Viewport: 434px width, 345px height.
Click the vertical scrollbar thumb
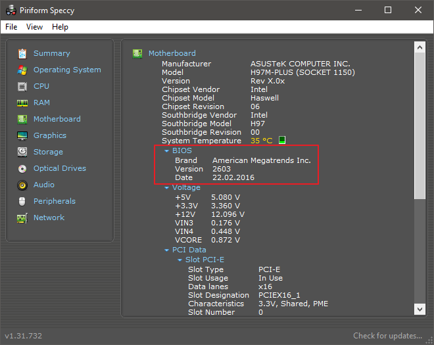pos(420,126)
